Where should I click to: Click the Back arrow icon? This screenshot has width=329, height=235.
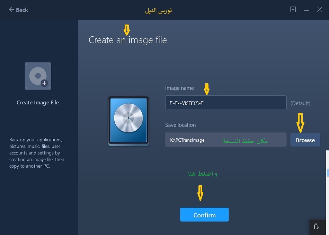pos(11,10)
